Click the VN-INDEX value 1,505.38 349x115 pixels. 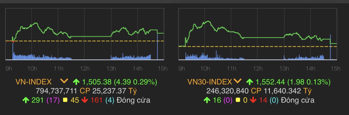(x=97, y=82)
